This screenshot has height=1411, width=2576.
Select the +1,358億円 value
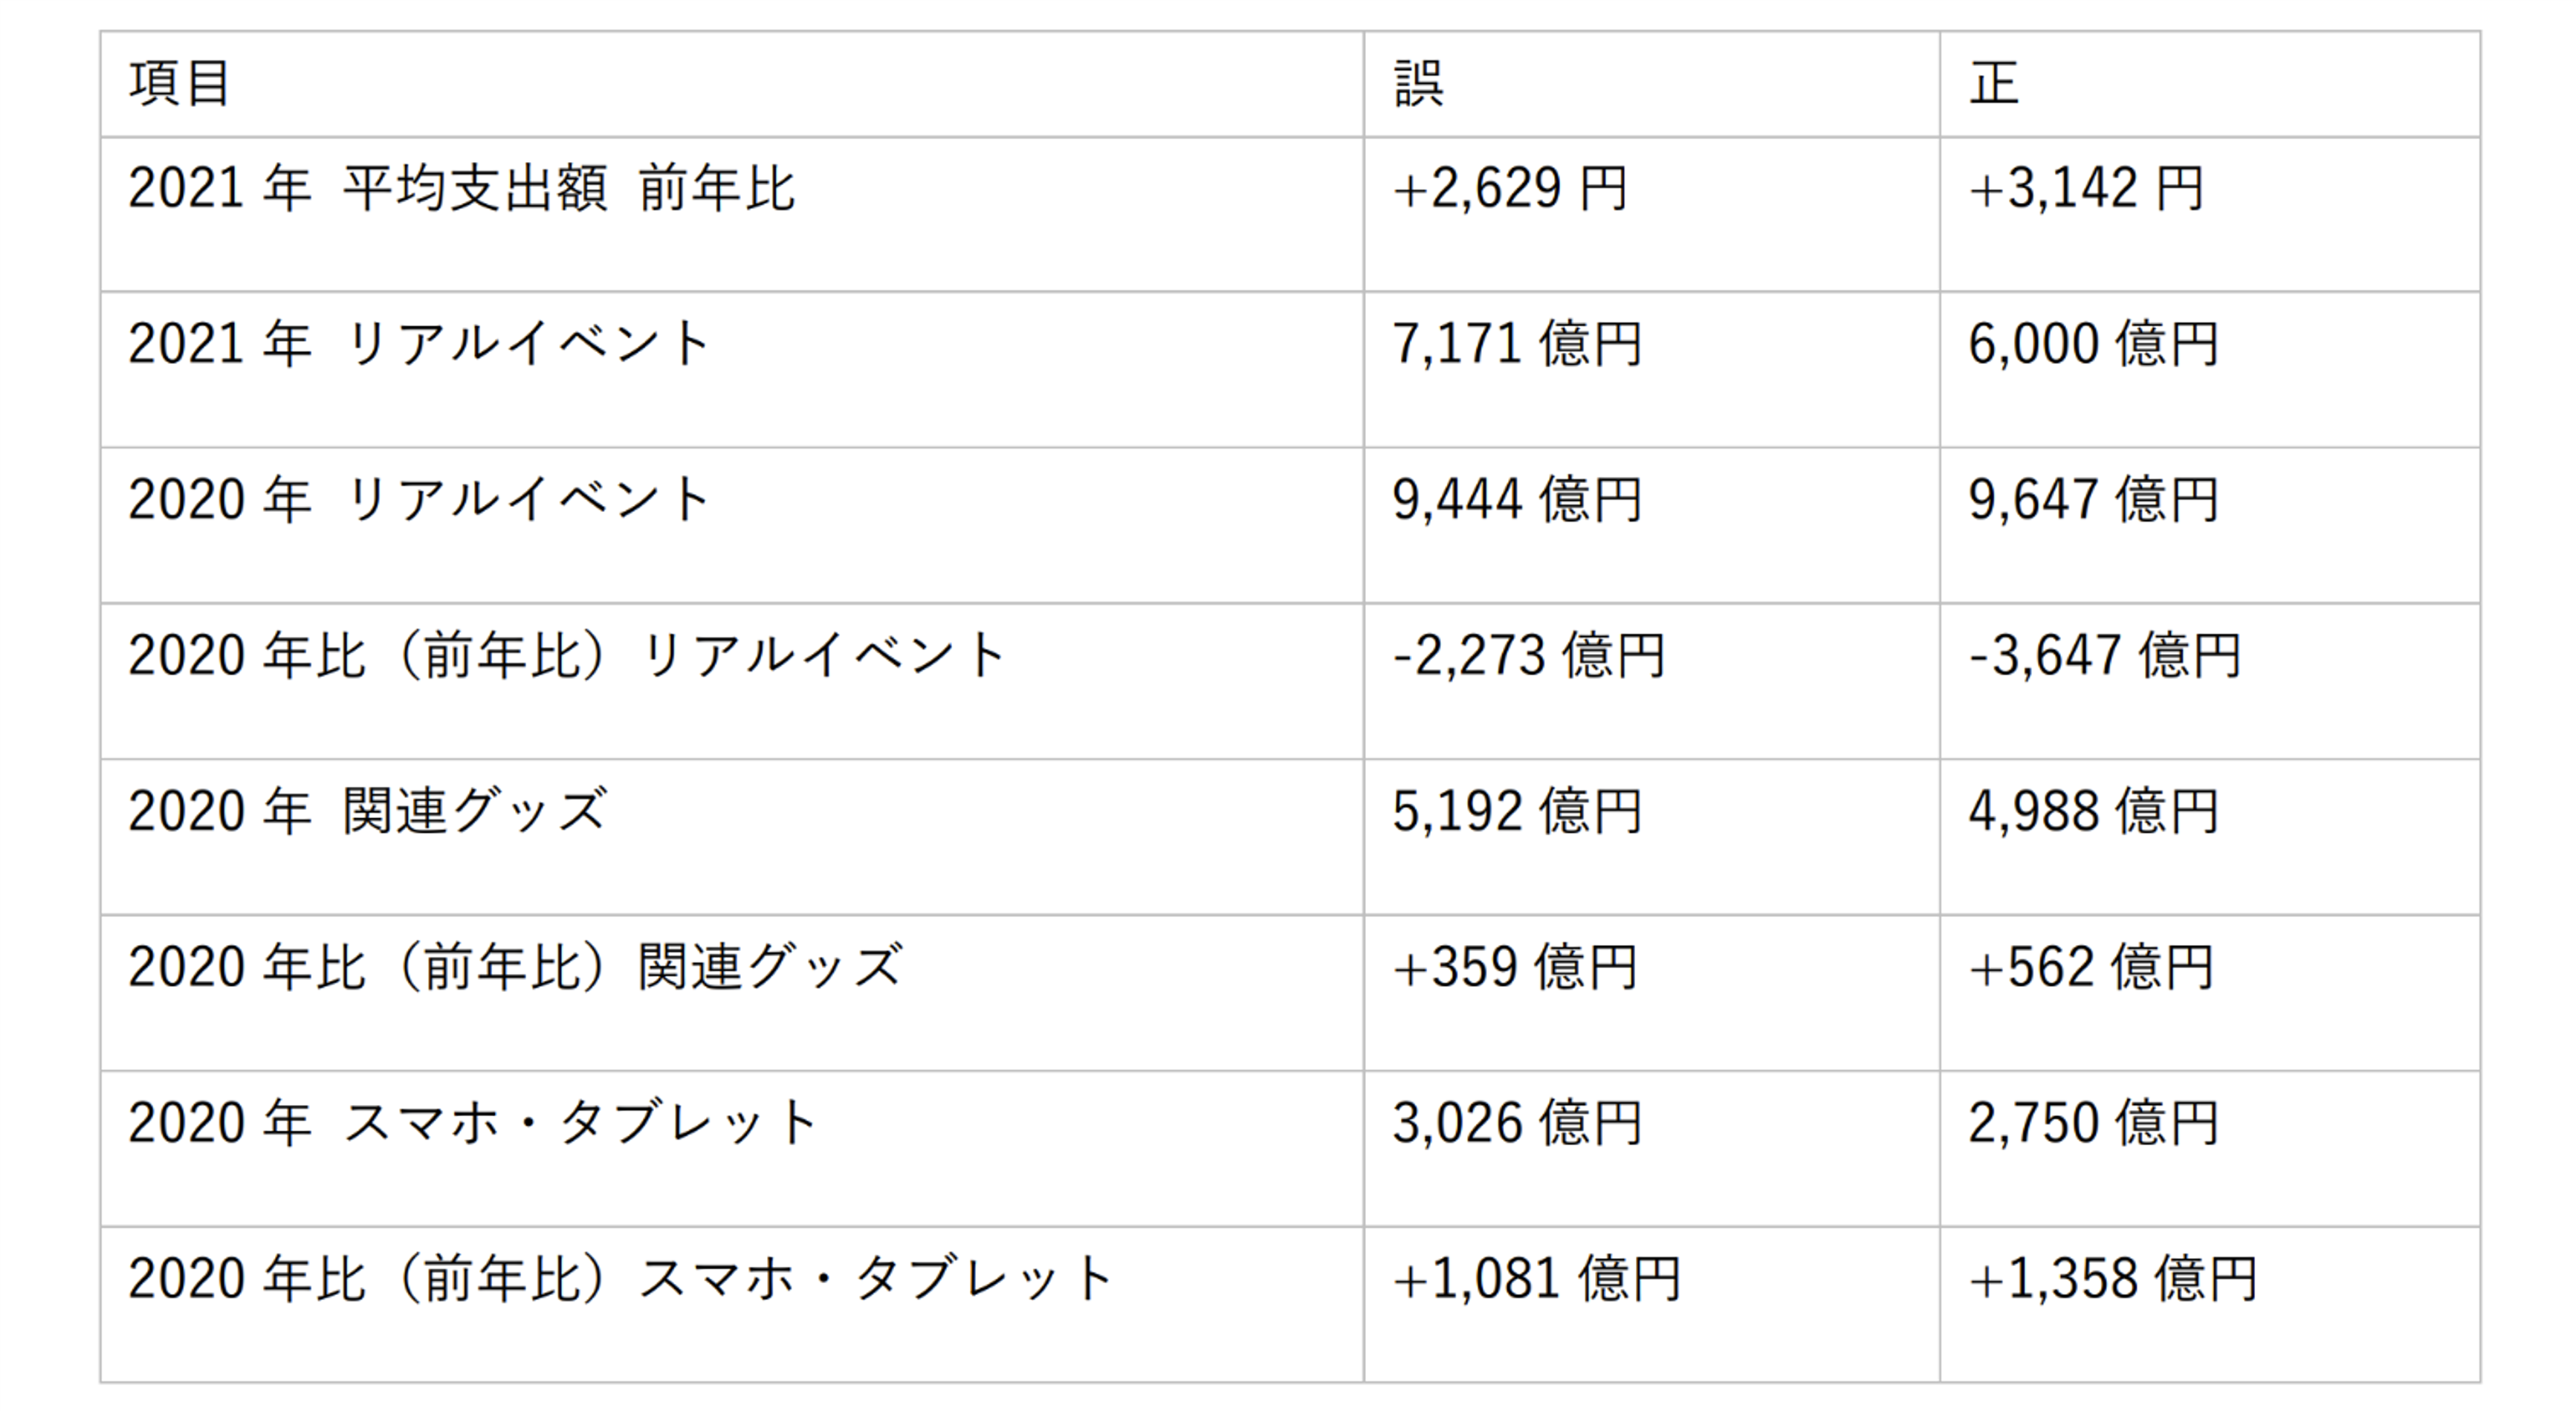pyautogui.click(x=2113, y=1279)
